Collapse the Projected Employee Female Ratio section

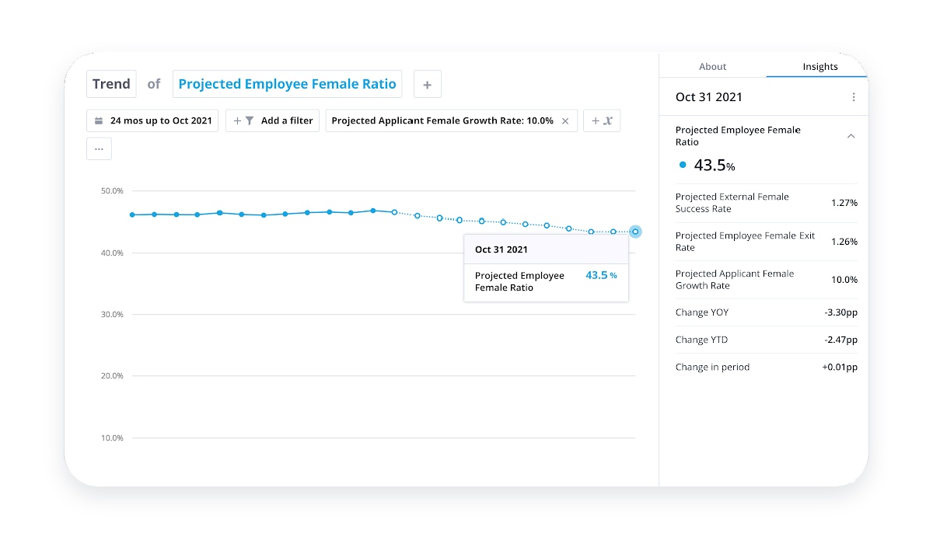pyautogui.click(x=851, y=136)
